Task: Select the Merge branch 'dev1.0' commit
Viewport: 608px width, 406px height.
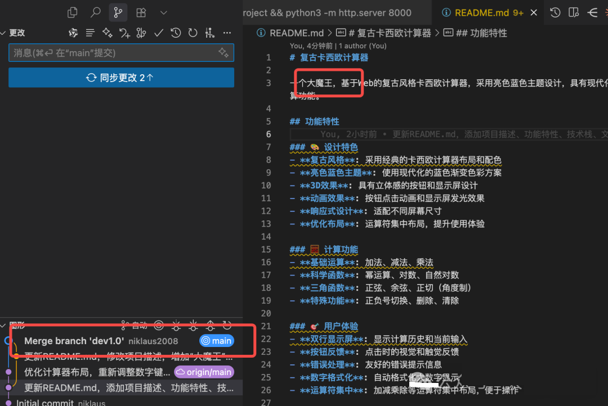Action: [122, 341]
